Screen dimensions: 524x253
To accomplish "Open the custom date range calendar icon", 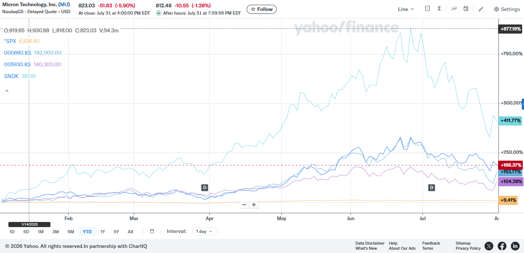I will 152,231.
